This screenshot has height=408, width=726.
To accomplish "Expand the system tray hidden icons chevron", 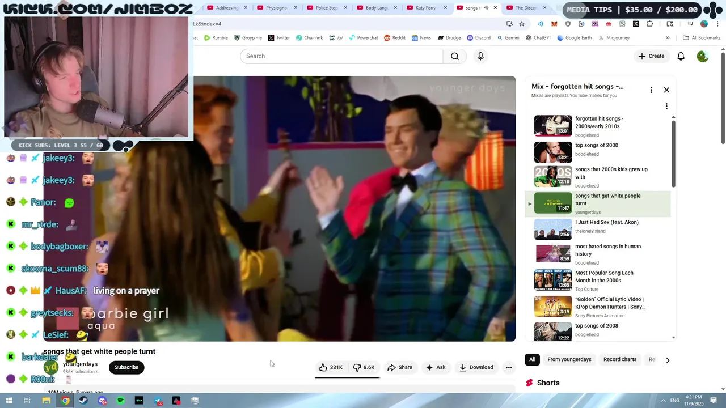I will 663,401.
